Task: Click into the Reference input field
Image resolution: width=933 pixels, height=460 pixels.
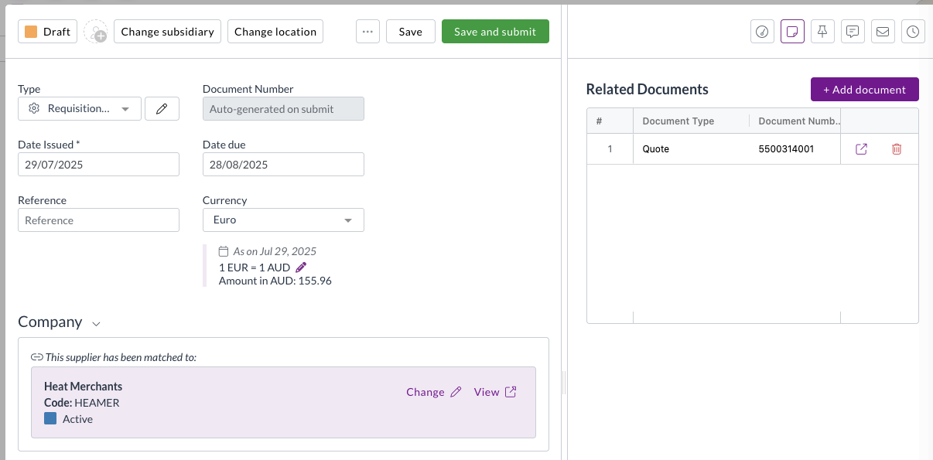Action: point(98,220)
